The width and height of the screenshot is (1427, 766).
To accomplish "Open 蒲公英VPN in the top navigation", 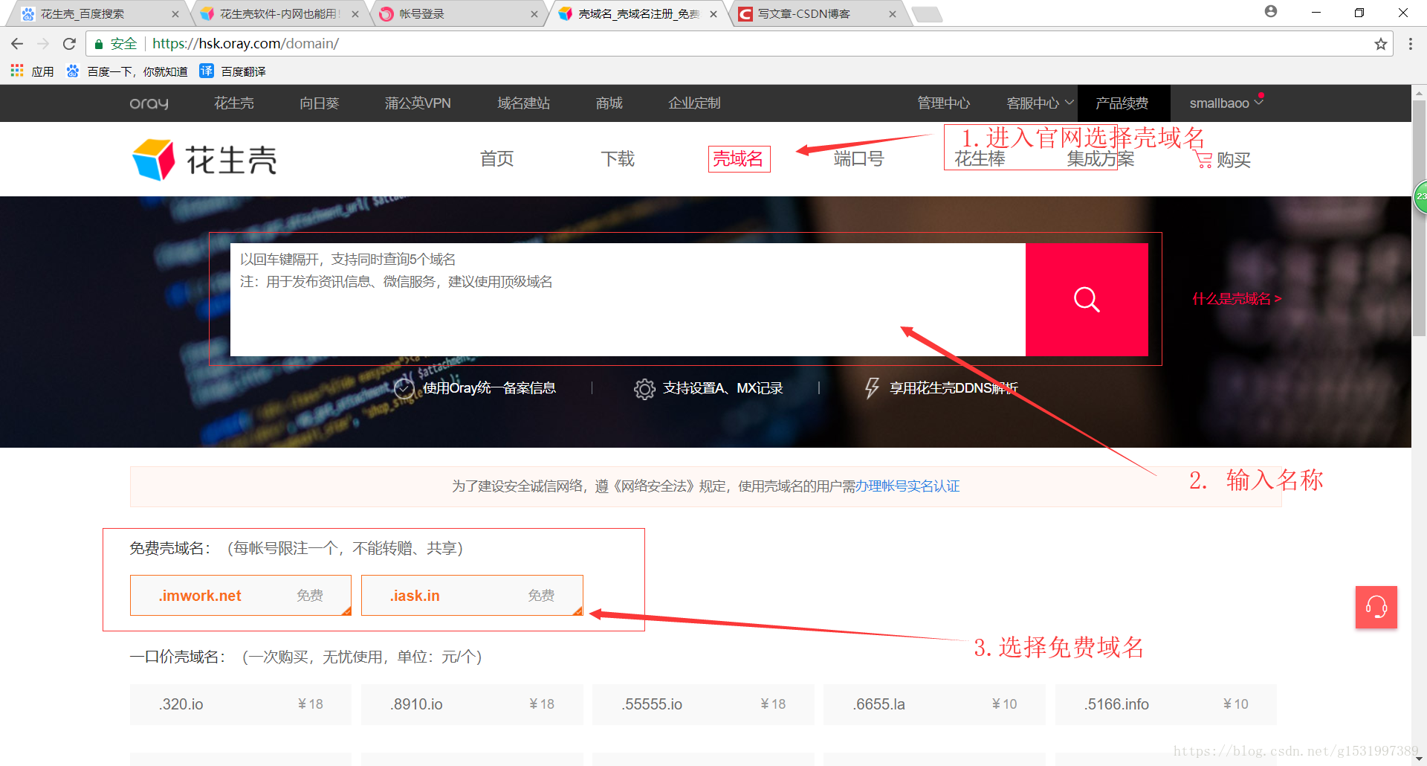I will (418, 103).
